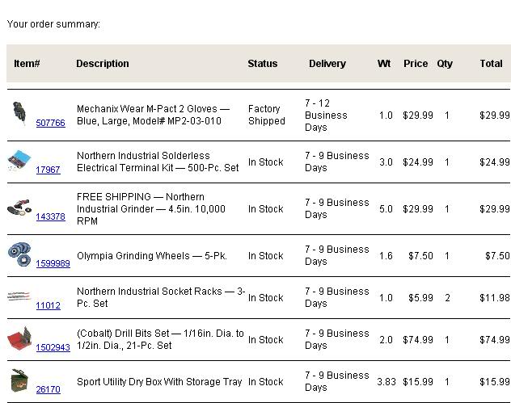The height and width of the screenshot is (403, 511).
Task: Click the Mechanix gloves product thumbnail
Action: (x=19, y=113)
